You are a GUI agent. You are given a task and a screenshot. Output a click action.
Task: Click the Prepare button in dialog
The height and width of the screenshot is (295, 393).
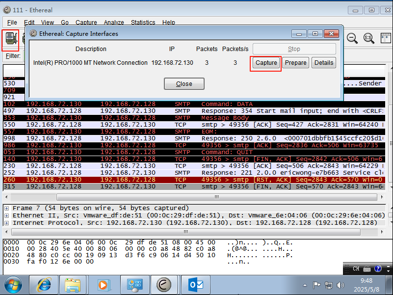click(x=295, y=63)
